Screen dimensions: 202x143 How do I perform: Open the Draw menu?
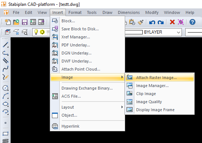108,12
